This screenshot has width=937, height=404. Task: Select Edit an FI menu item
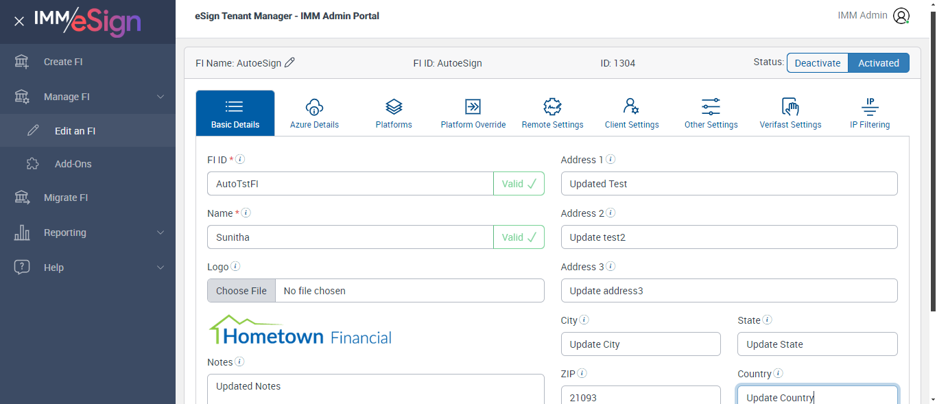[88, 130]
